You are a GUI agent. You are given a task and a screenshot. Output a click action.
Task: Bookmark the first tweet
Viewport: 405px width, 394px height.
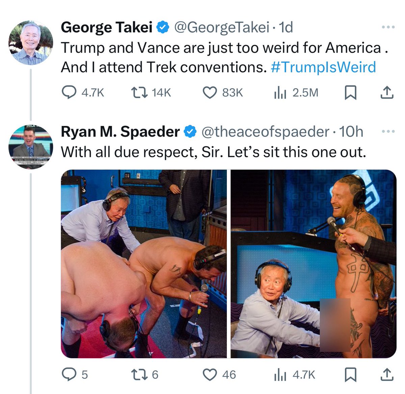[350, 92]
